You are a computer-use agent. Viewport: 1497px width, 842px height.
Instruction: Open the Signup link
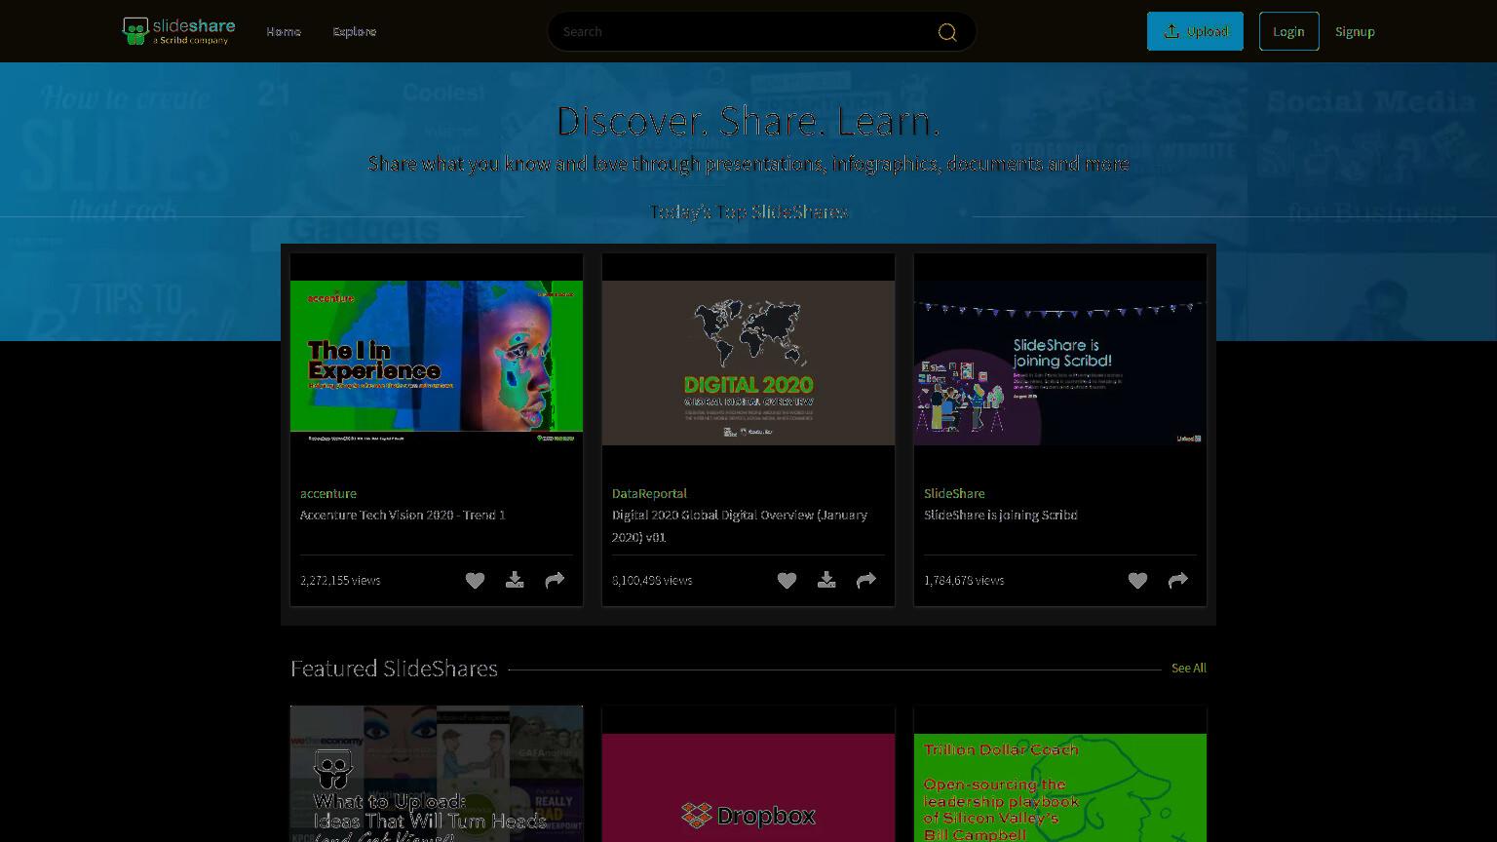tap(1355, 31)
